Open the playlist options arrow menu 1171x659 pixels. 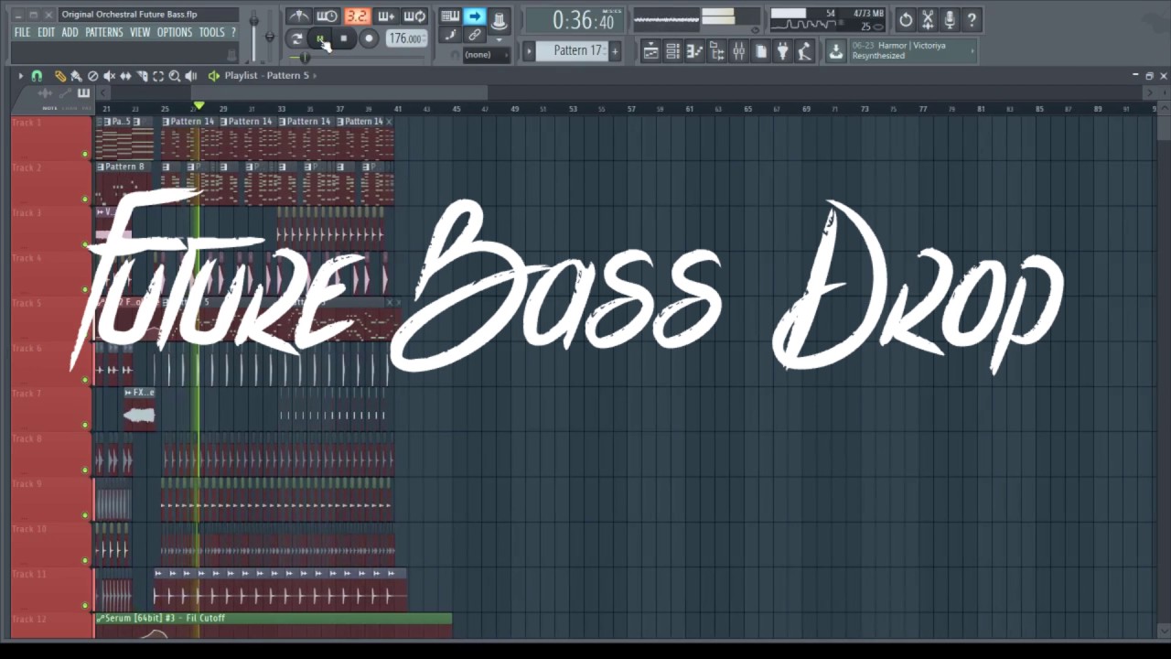click(20, 76)
